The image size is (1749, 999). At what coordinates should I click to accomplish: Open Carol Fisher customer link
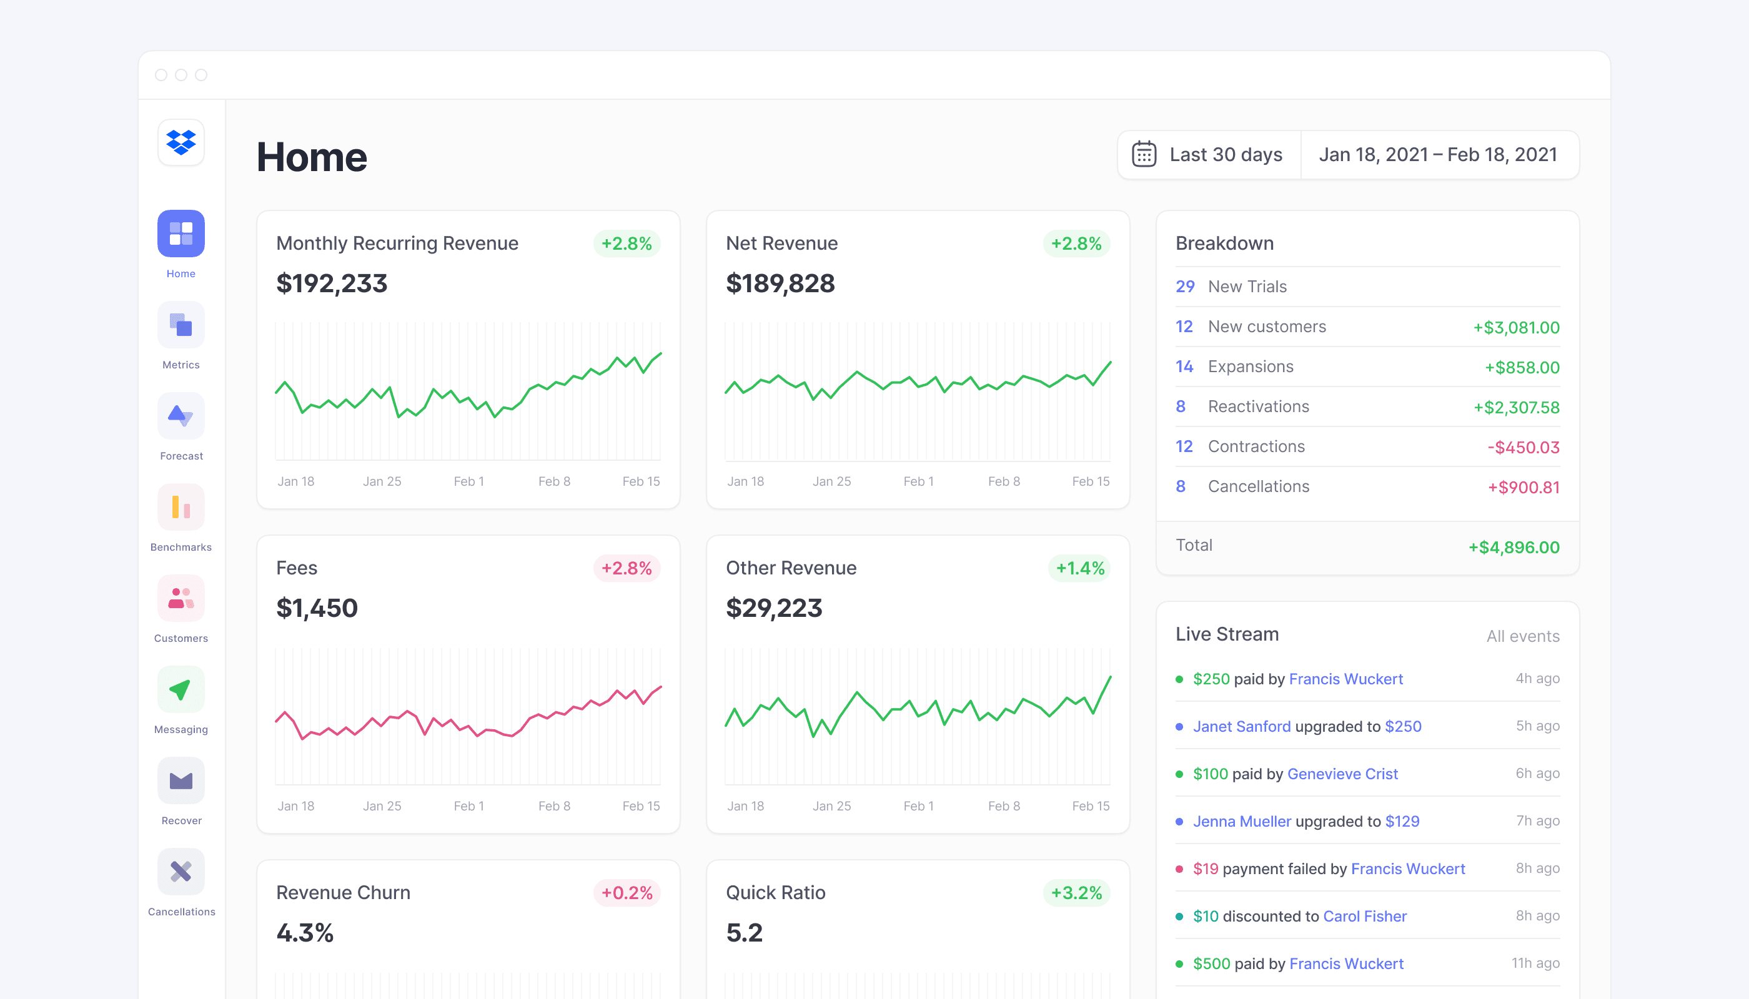pos(1365,916)
